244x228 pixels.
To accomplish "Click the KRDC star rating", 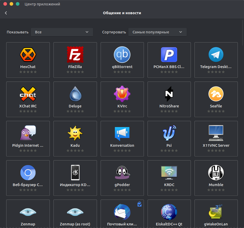I will (x=169, y=190).
